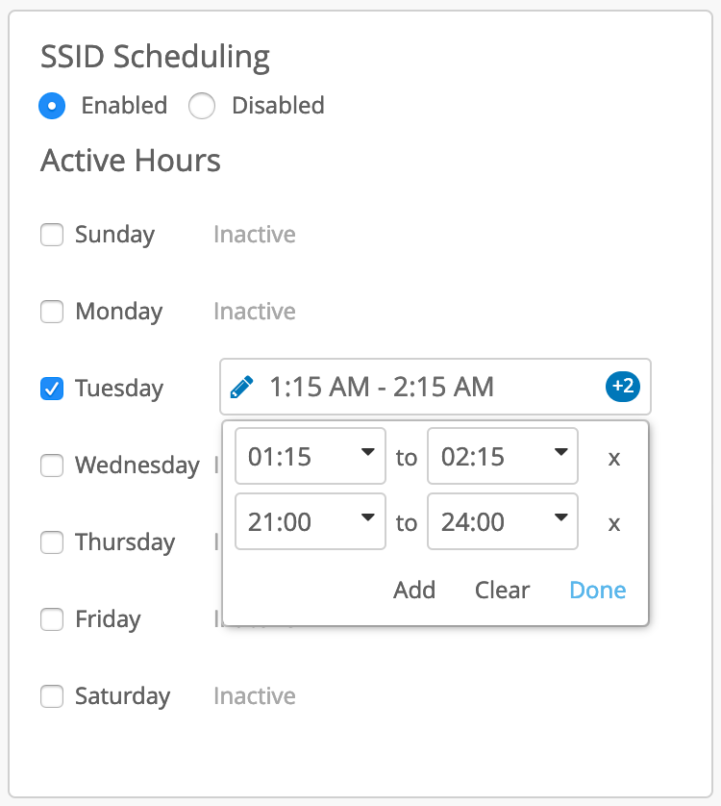Viewport: 721px width, 806px height.
Task: Expand the 24:00 end time dropdown
Action: click(x=503, y=522)
